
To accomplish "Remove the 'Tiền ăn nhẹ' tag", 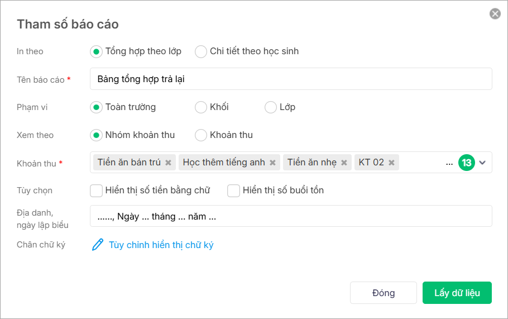I will point(344,163).
